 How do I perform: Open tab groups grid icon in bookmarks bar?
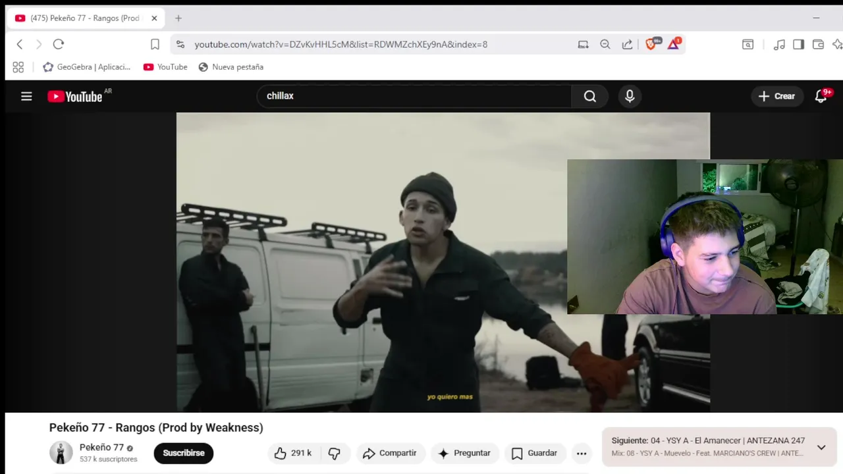point(18,67)
